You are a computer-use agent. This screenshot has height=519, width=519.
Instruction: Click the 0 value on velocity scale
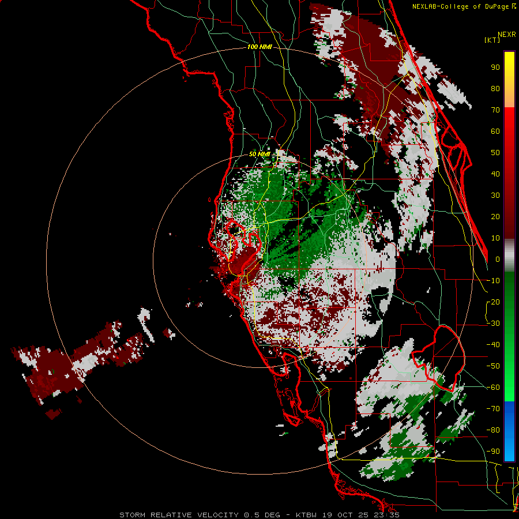click(x=498, y=259)
